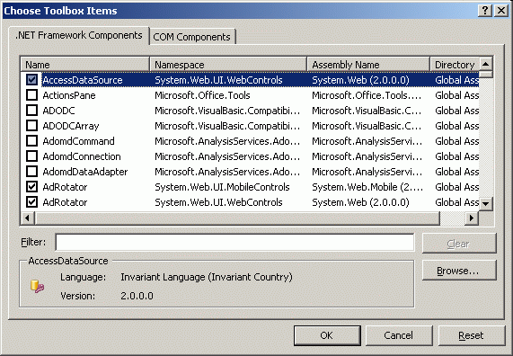
Task: Click the help question mark button
Action: point(485,11)
